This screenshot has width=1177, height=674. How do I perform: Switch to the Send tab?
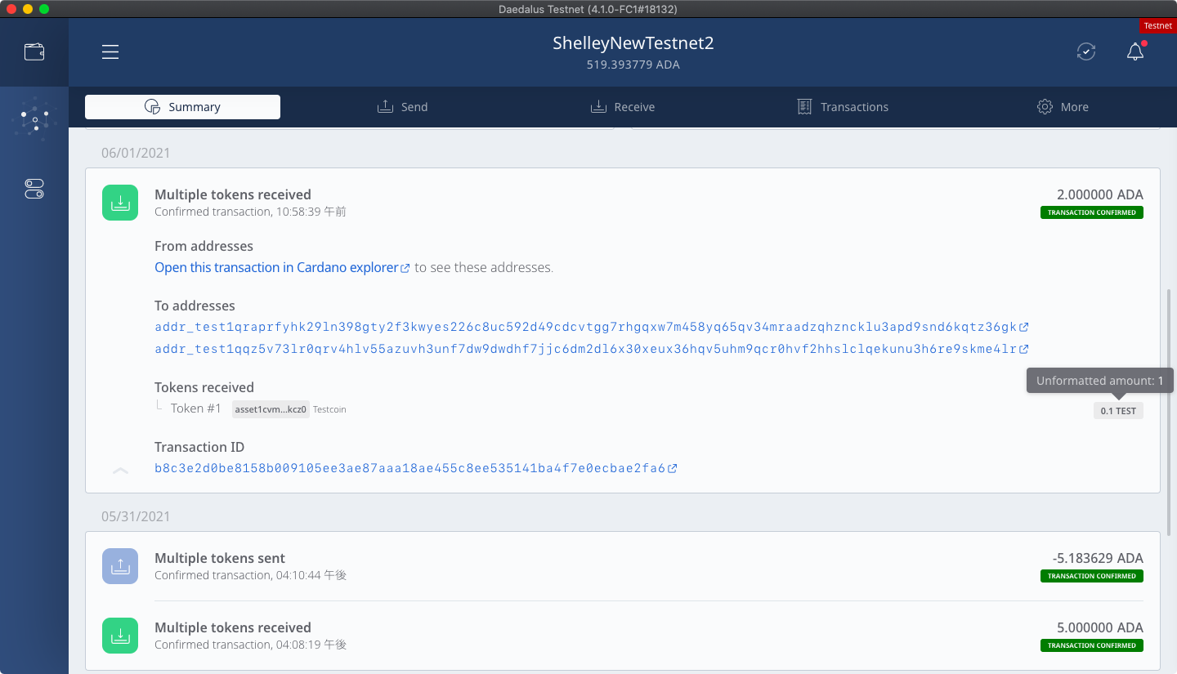pos(403,107)
